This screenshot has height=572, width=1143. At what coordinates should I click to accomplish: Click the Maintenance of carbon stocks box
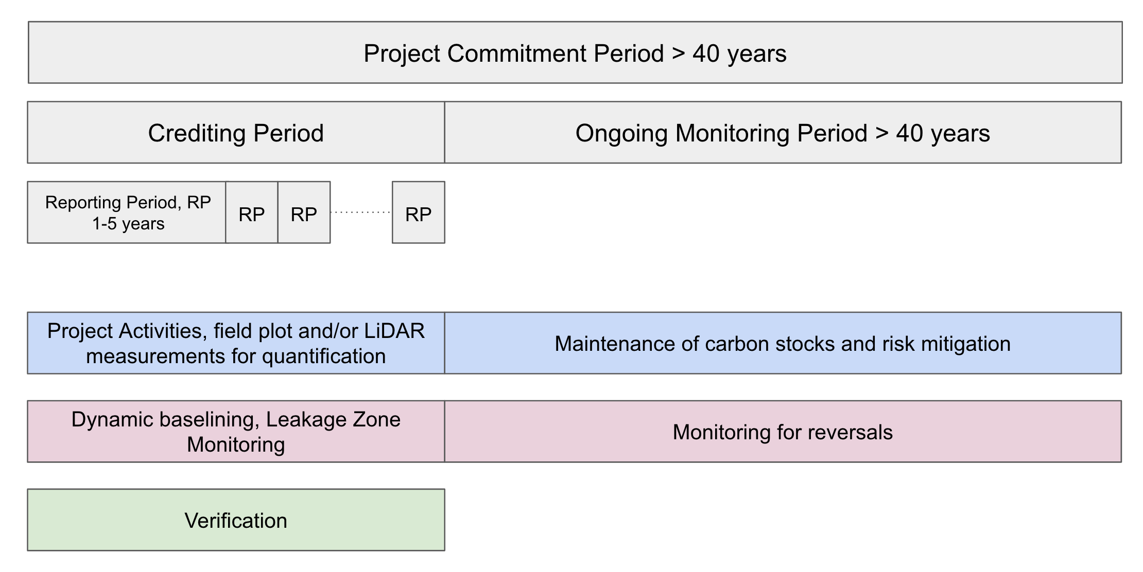[783, 343]
